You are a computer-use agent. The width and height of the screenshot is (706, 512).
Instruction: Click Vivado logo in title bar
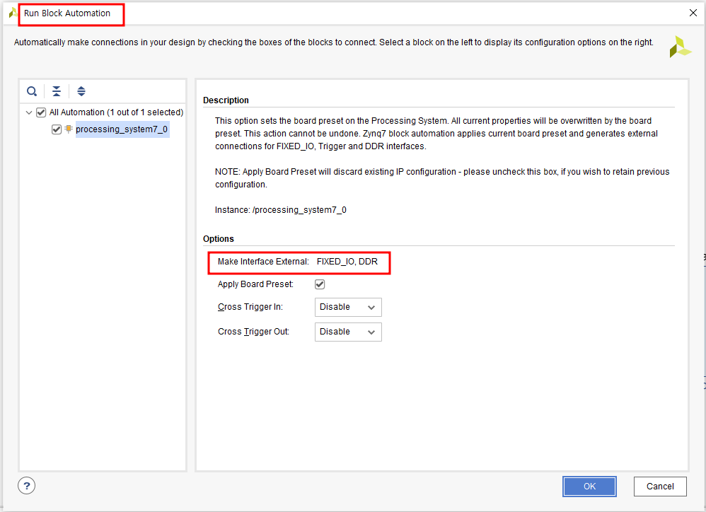(13, 13)
